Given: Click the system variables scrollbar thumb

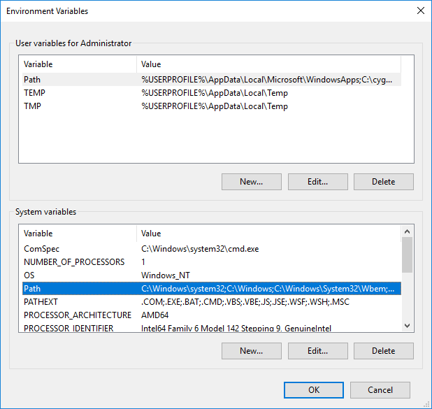Looking at the screenshot, I should [407, 254].
